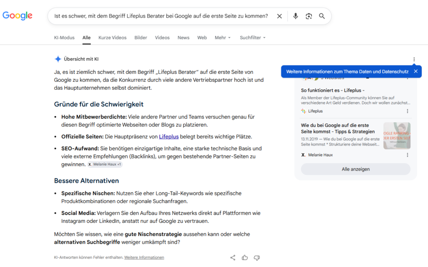Give thumbs up to AI answer
This screenshot has height=267, width=428.
(245, 257)
